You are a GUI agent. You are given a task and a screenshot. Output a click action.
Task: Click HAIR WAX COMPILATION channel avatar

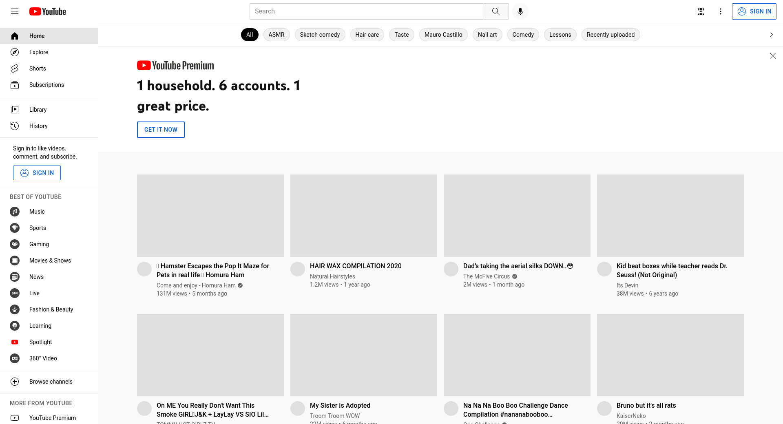pos(298,269)
